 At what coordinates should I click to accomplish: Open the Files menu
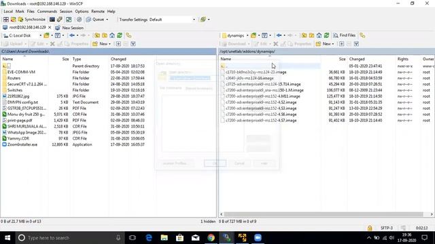31,12
